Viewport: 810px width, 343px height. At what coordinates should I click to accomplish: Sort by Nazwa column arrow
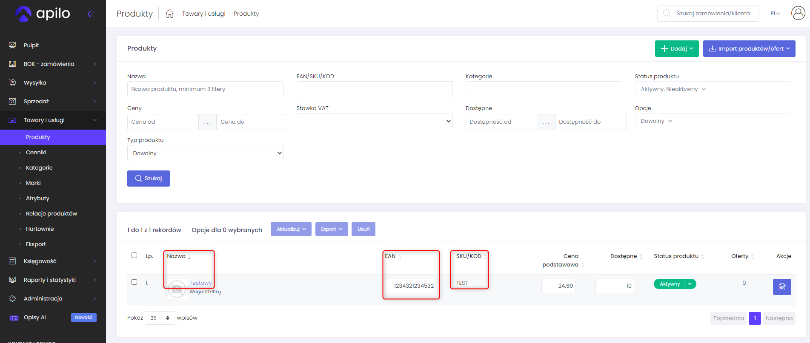click(x=189, y=256)
